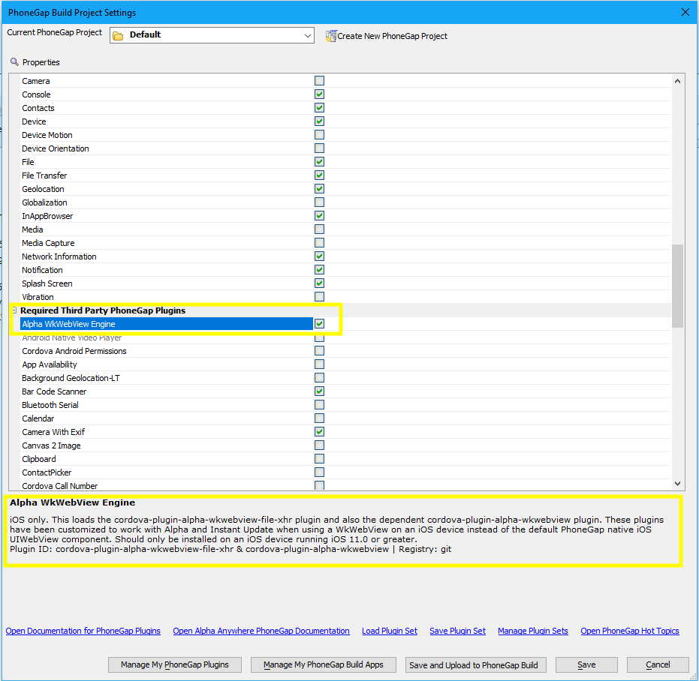Enable the Camera plugin checkbox
The width and height of the screenshot is (699, 681).
point(319,80)
